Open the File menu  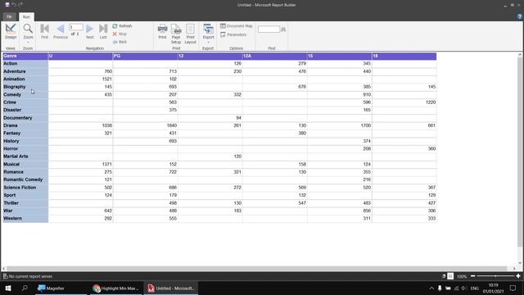pos(9,16)
